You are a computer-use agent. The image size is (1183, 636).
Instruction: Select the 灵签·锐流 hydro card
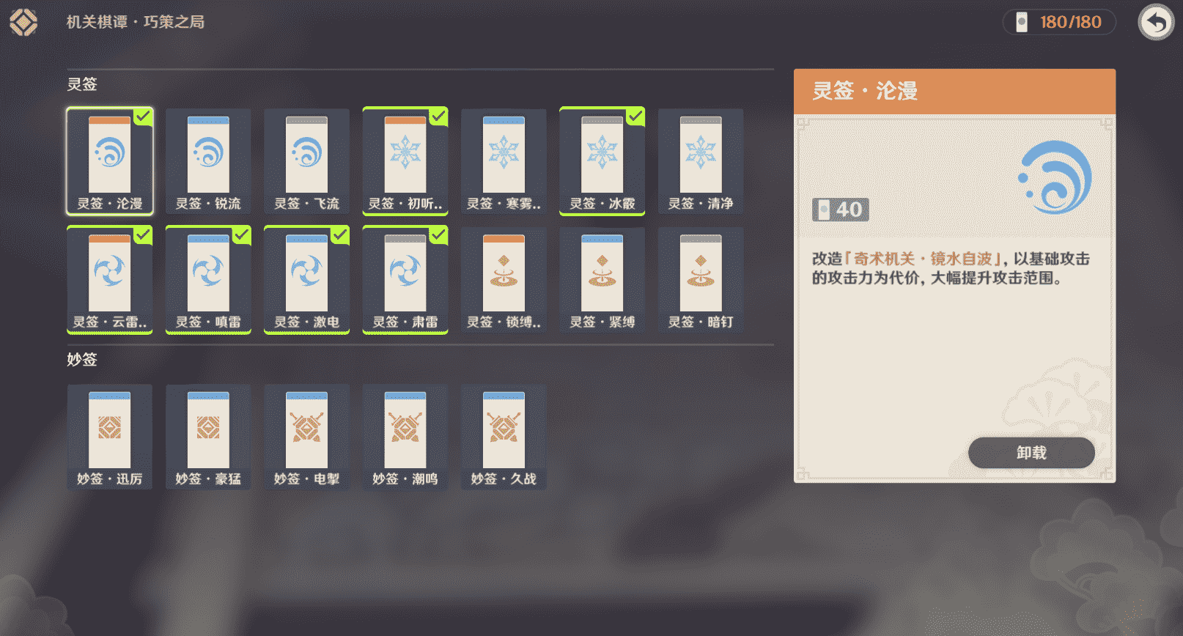208,162
